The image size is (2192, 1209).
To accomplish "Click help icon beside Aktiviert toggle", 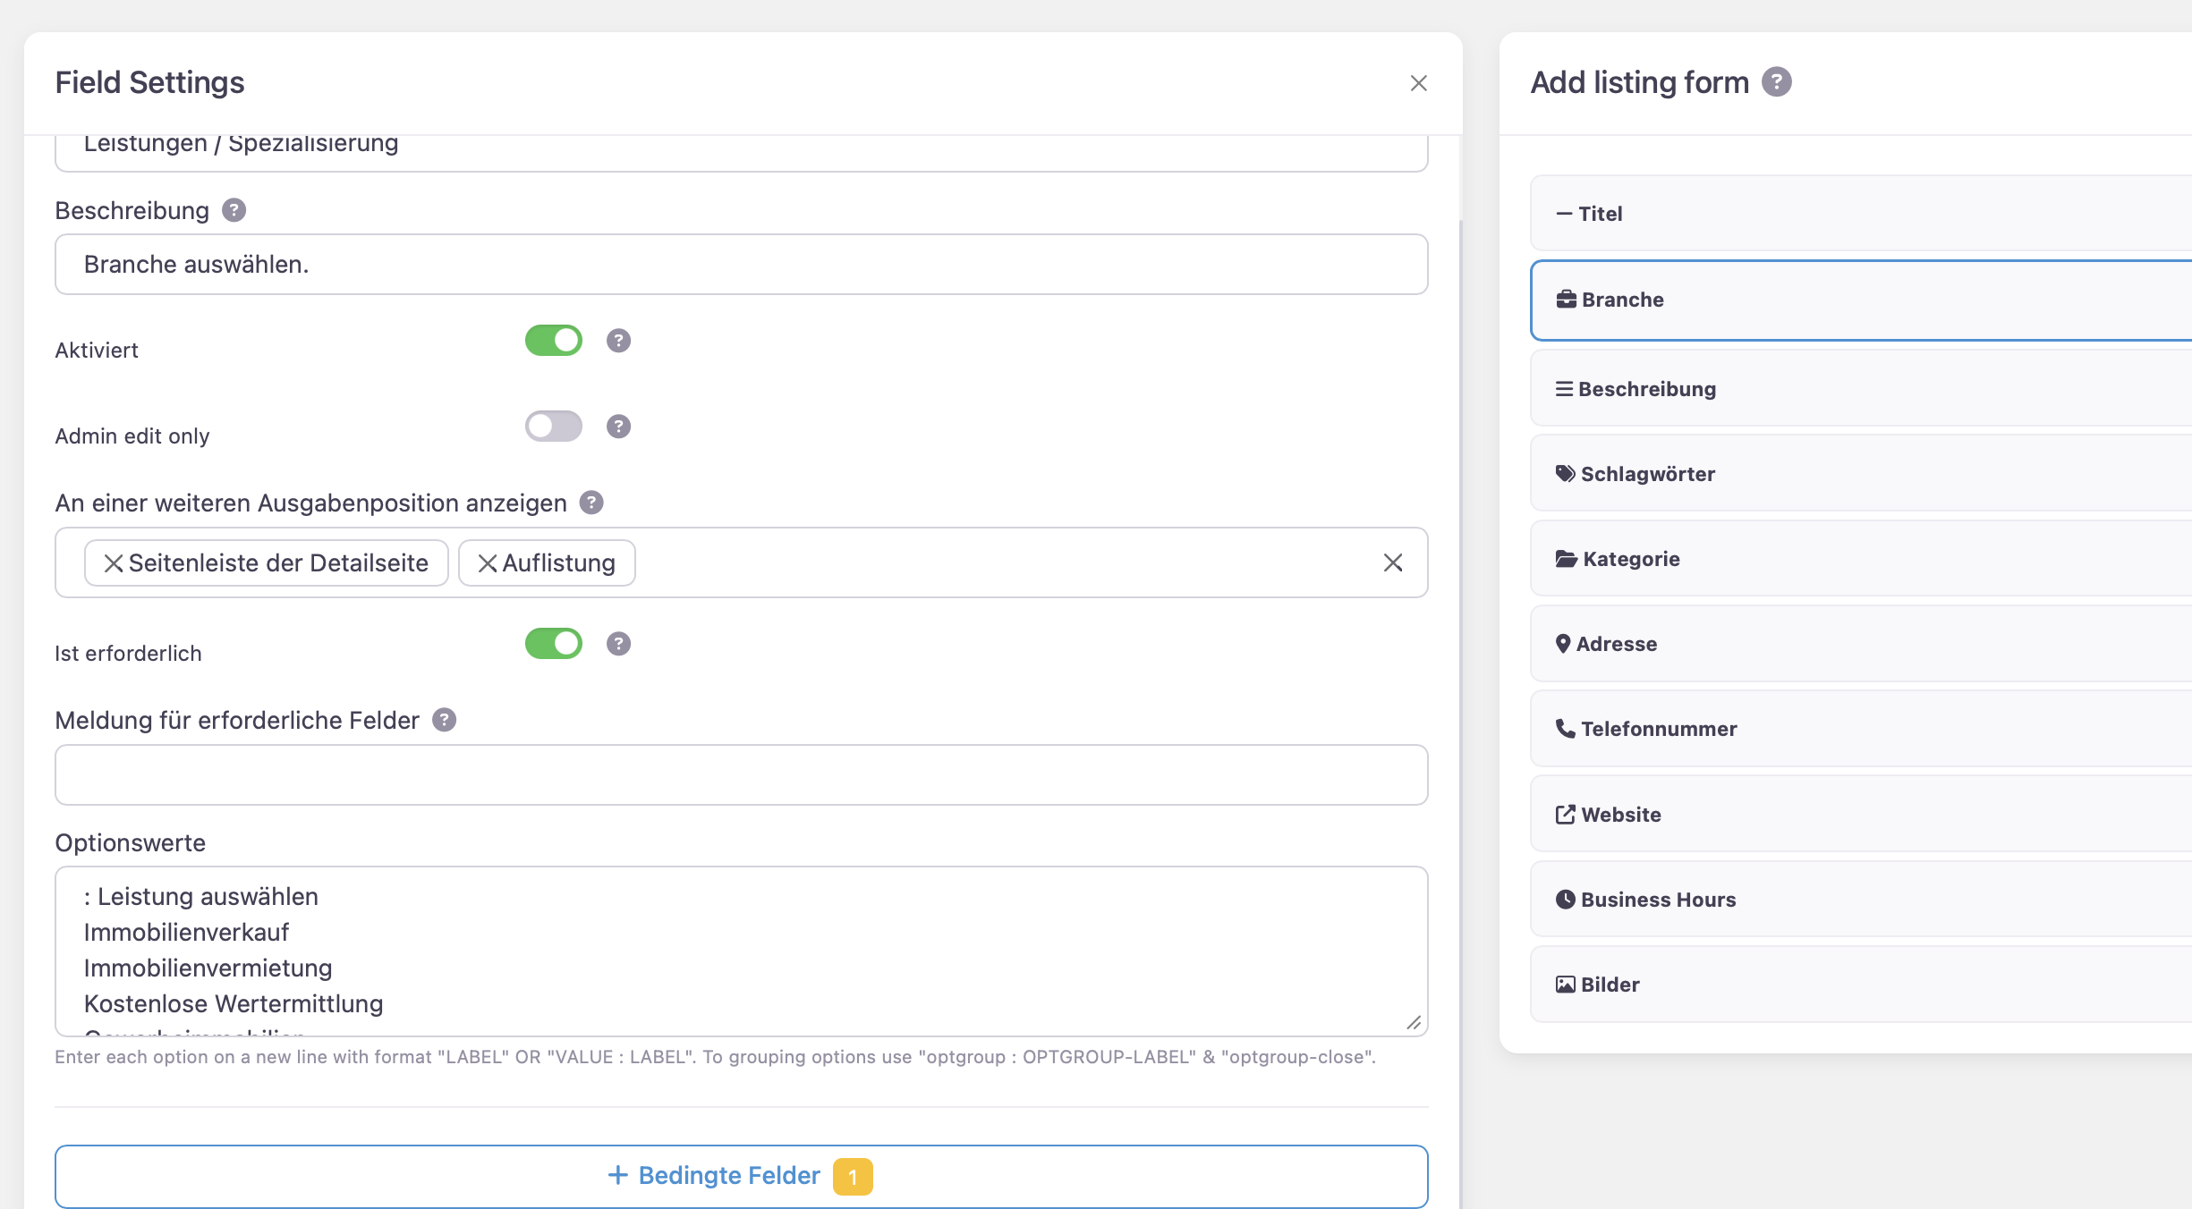I will pos(618,341).
